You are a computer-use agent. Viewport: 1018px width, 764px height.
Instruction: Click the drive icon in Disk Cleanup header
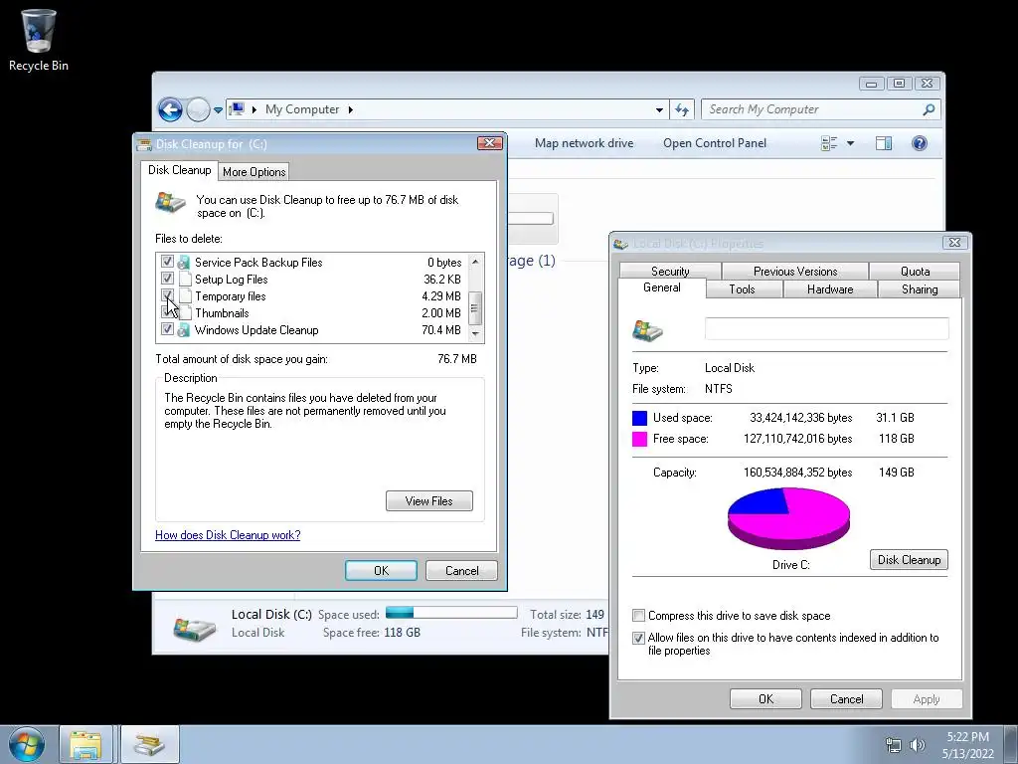pyautogui.click(x=171, y=203)
